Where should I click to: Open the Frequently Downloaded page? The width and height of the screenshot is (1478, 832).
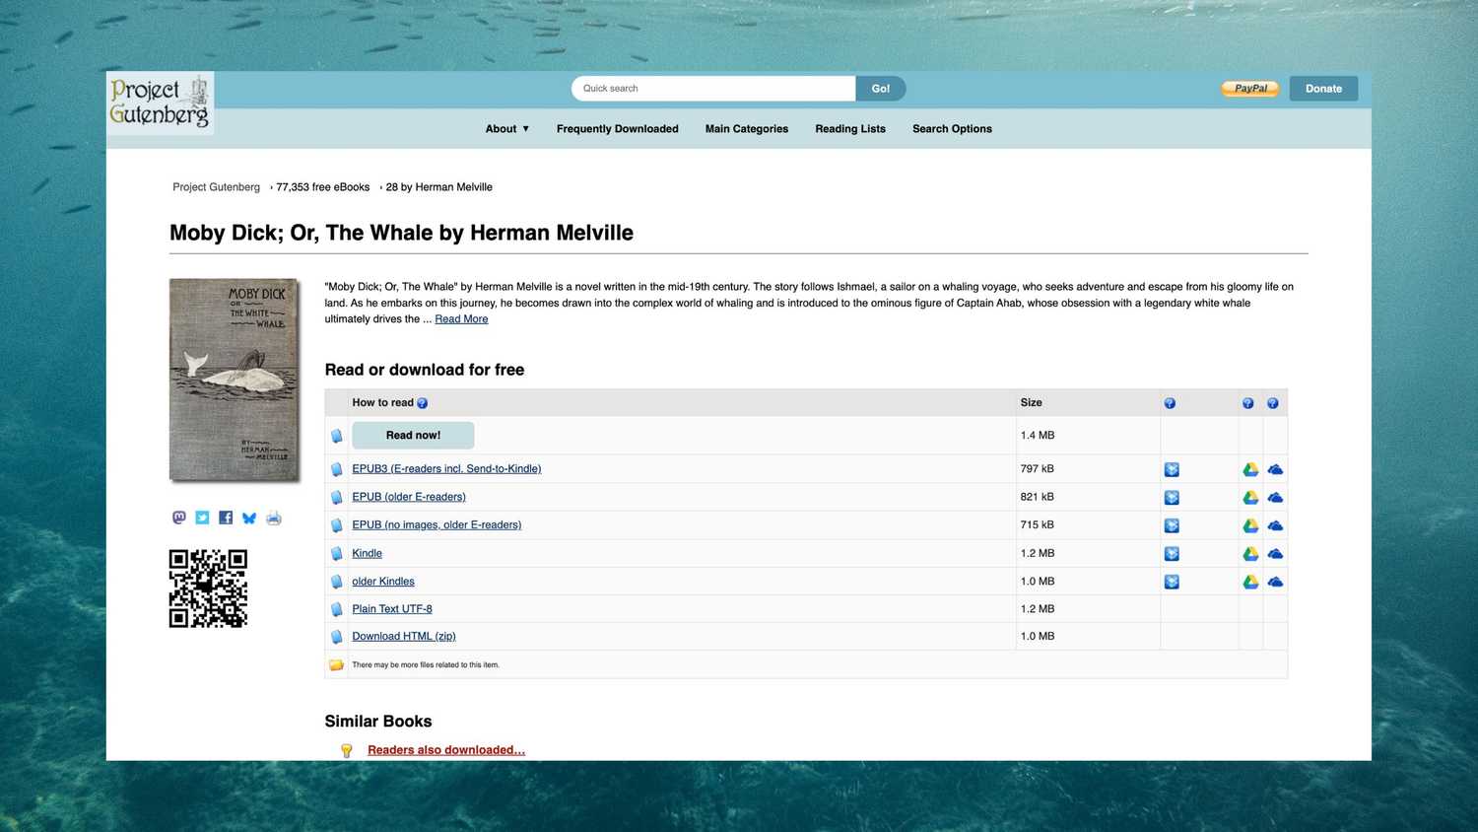click(x=617, y=128)
